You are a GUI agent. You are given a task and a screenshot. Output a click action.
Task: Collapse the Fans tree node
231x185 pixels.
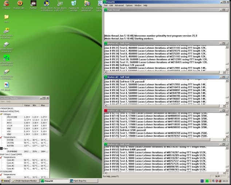[1, 149]
